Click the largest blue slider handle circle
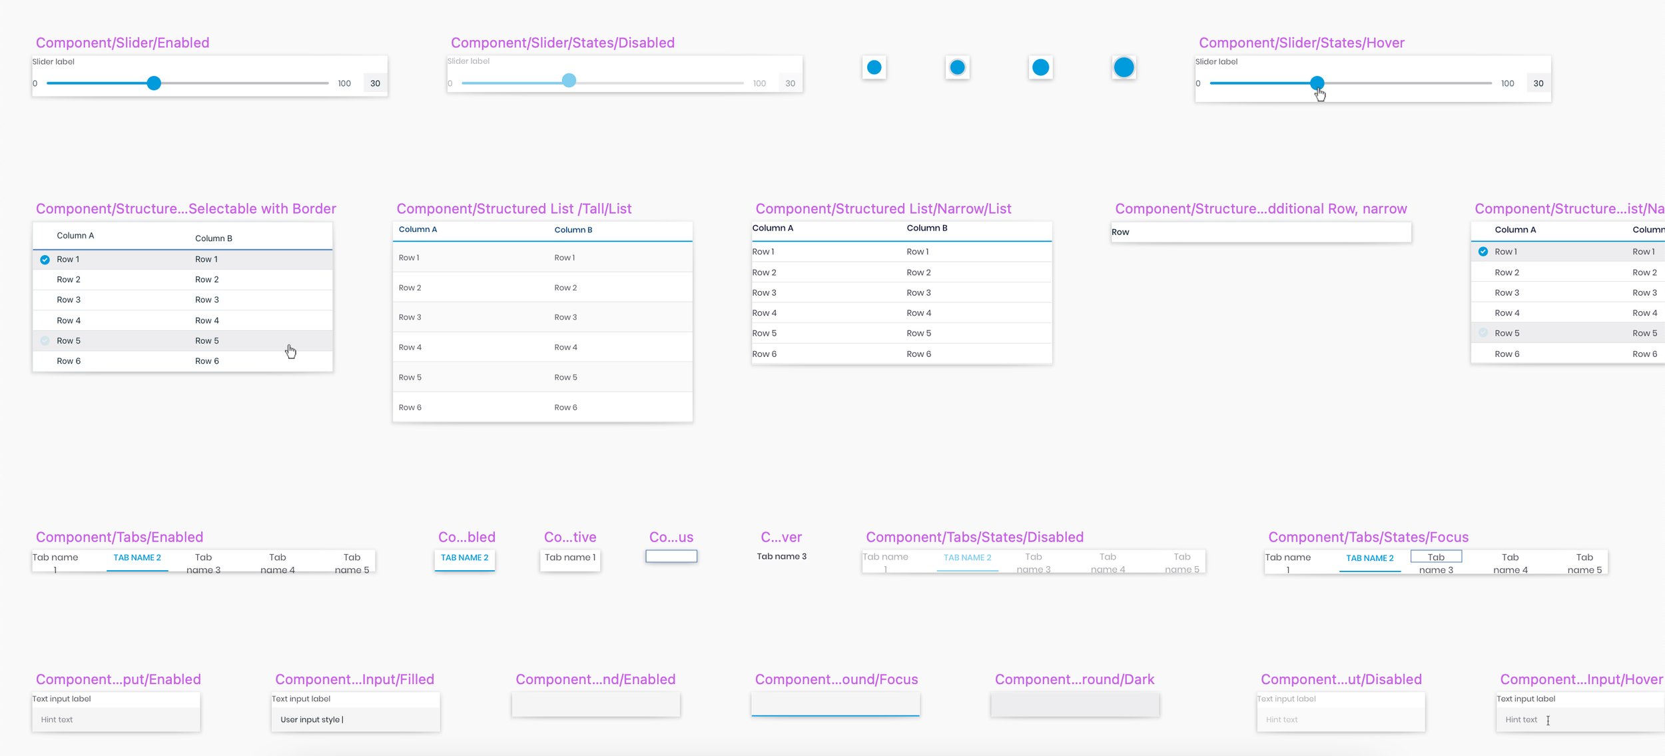 [1124, 67]
